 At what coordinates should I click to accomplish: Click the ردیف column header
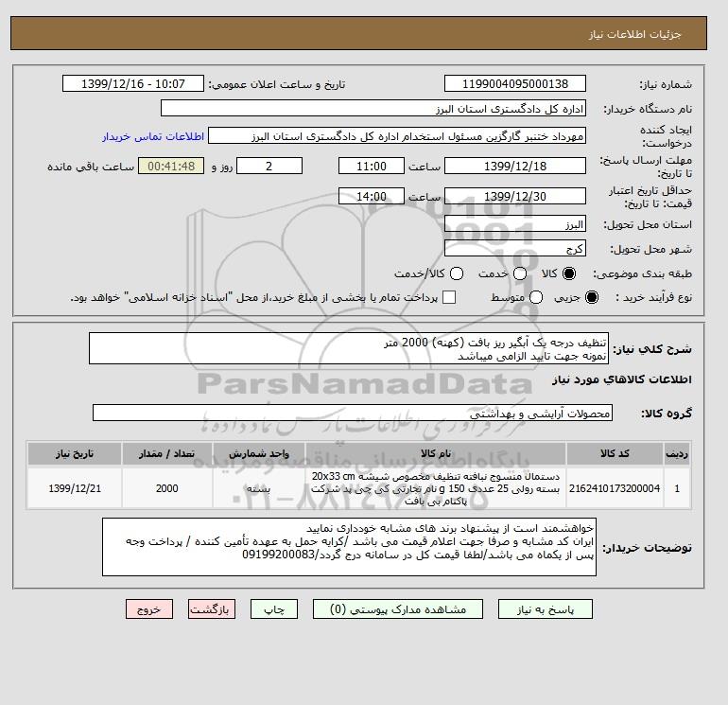click(x=677, y=453)
